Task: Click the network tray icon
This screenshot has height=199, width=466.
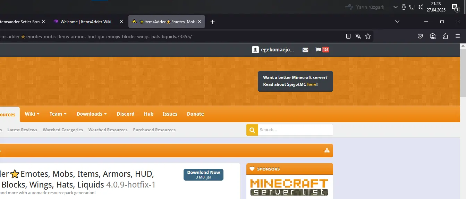Action: pyautogui.click(x=412, y=7)
